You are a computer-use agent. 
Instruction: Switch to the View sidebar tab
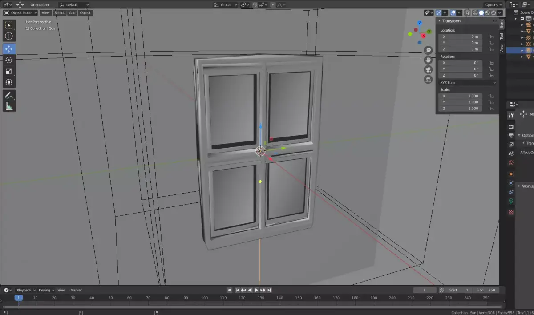click(x=502, y=48)
